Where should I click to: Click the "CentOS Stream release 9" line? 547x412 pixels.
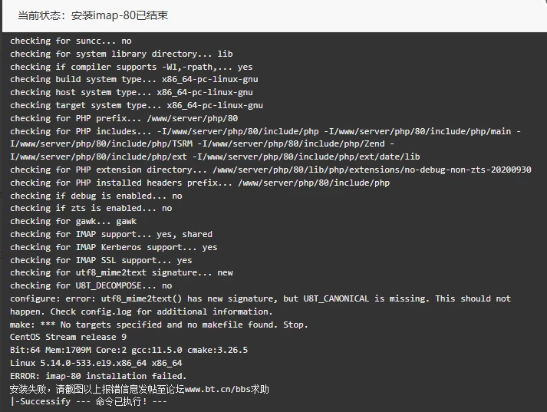coord(68,337)
